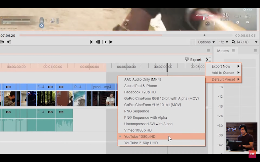Screen dimensions: 260x162
Task: Click link icon on F...4 audio clip
Action: (x=50, y=112)
